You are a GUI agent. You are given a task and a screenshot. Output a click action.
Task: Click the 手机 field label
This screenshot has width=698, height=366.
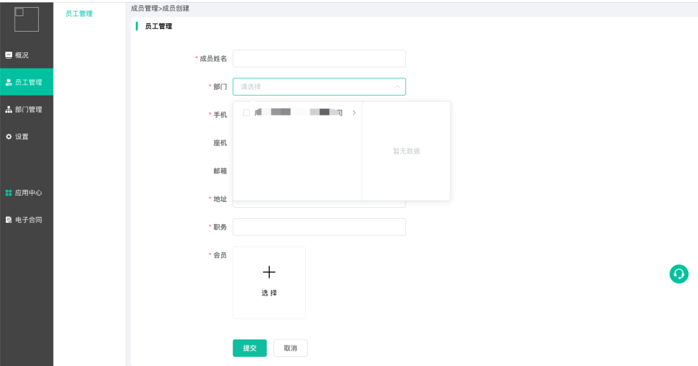coord(220,115)
